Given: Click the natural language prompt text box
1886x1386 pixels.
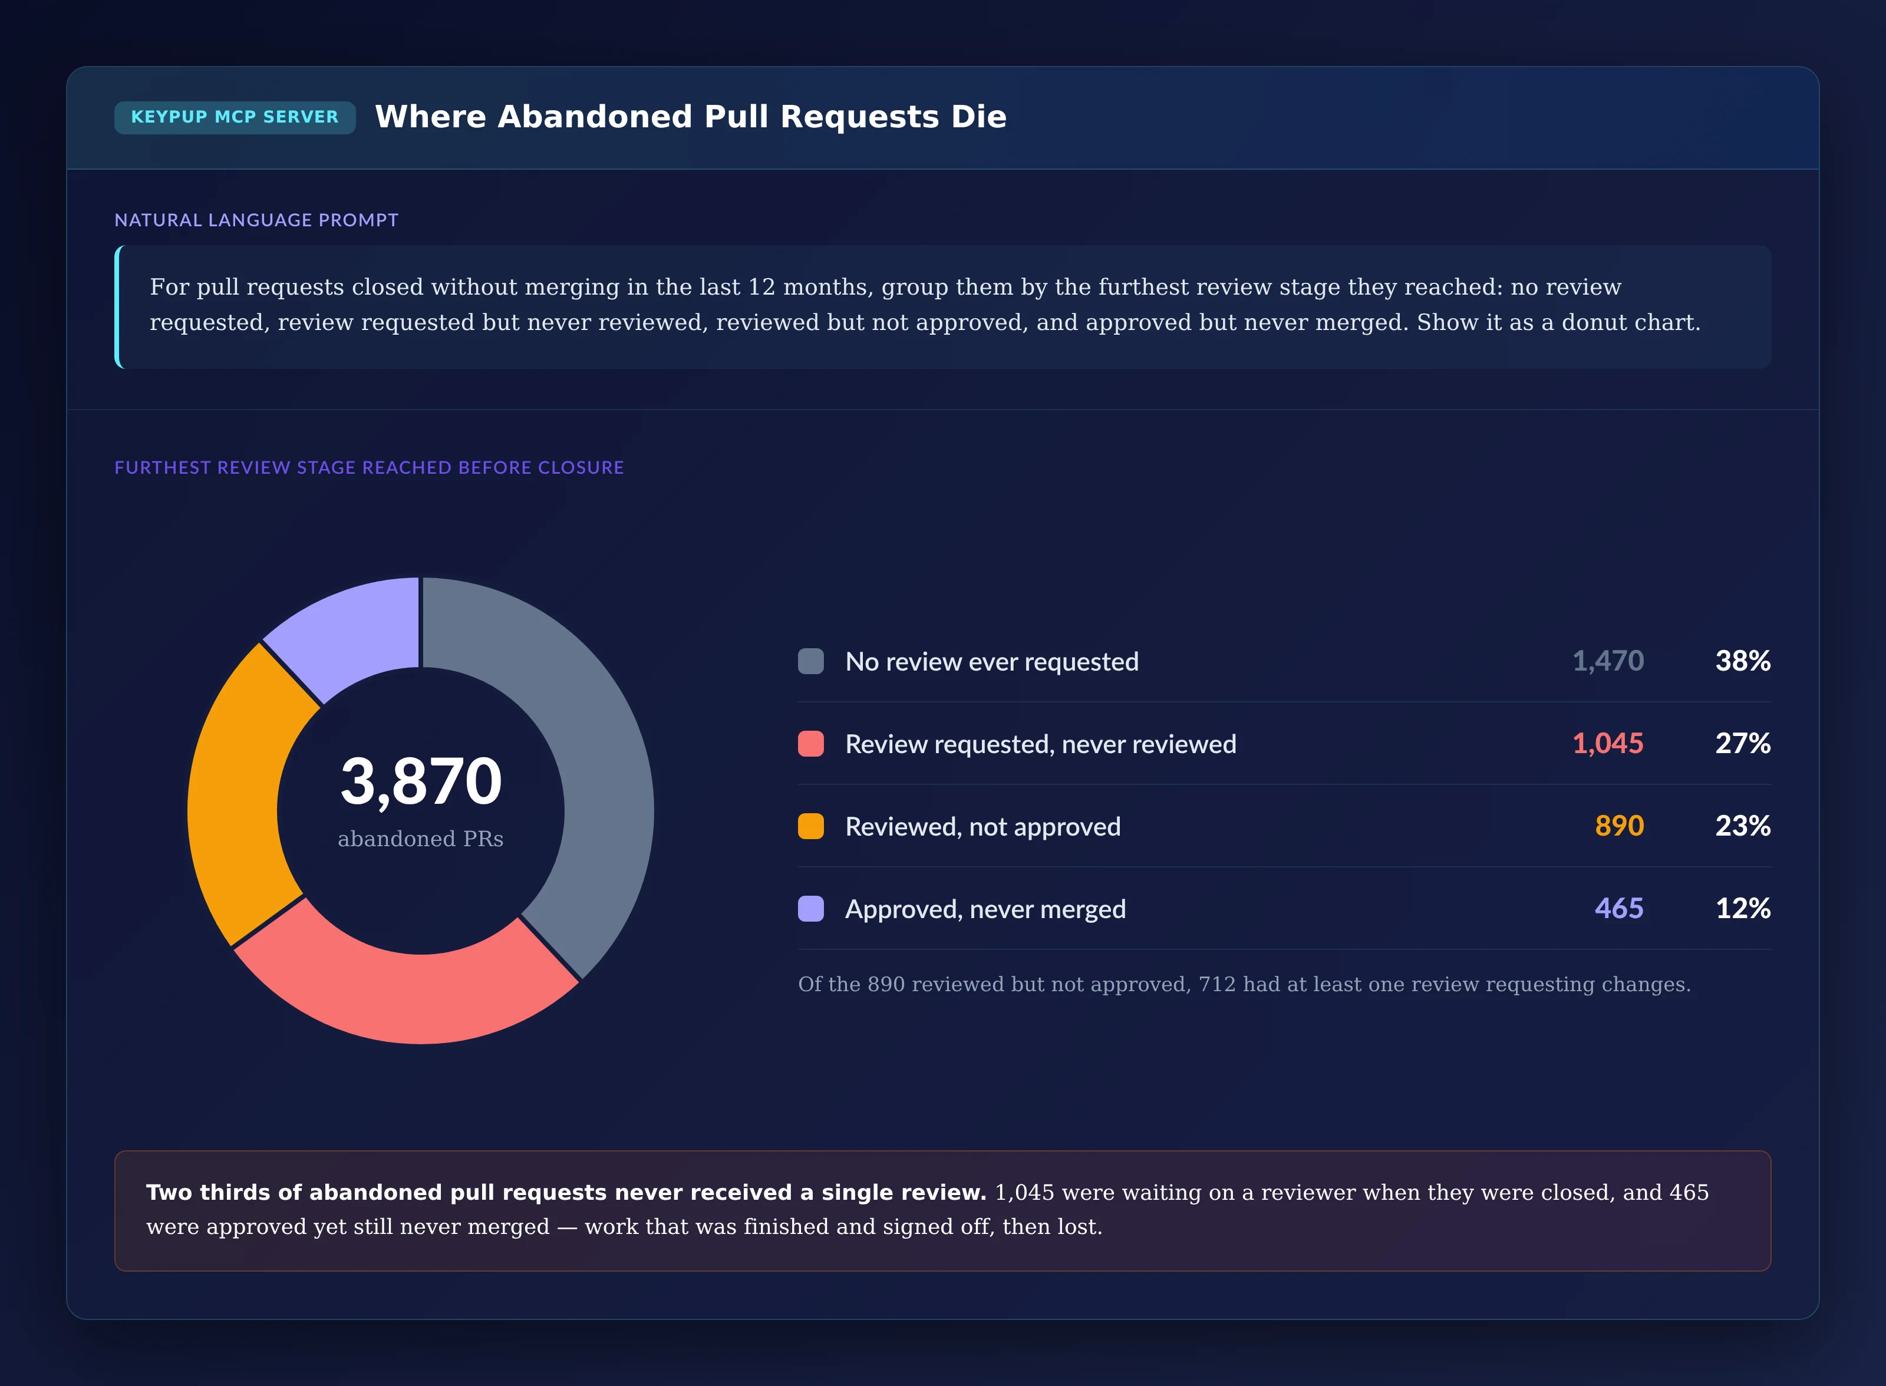Looking at the screenshot, I should pyautogui.click(x=943, y=307).
